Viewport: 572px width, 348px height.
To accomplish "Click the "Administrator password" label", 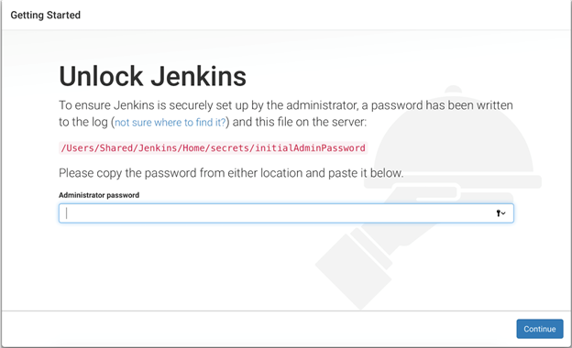I will click(99, 195).
